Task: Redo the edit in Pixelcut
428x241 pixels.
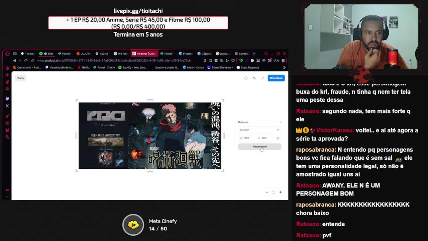Action: point(262,78)
